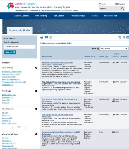
Task: Open the Job Search menu
Action: click(x=59, y=16)
